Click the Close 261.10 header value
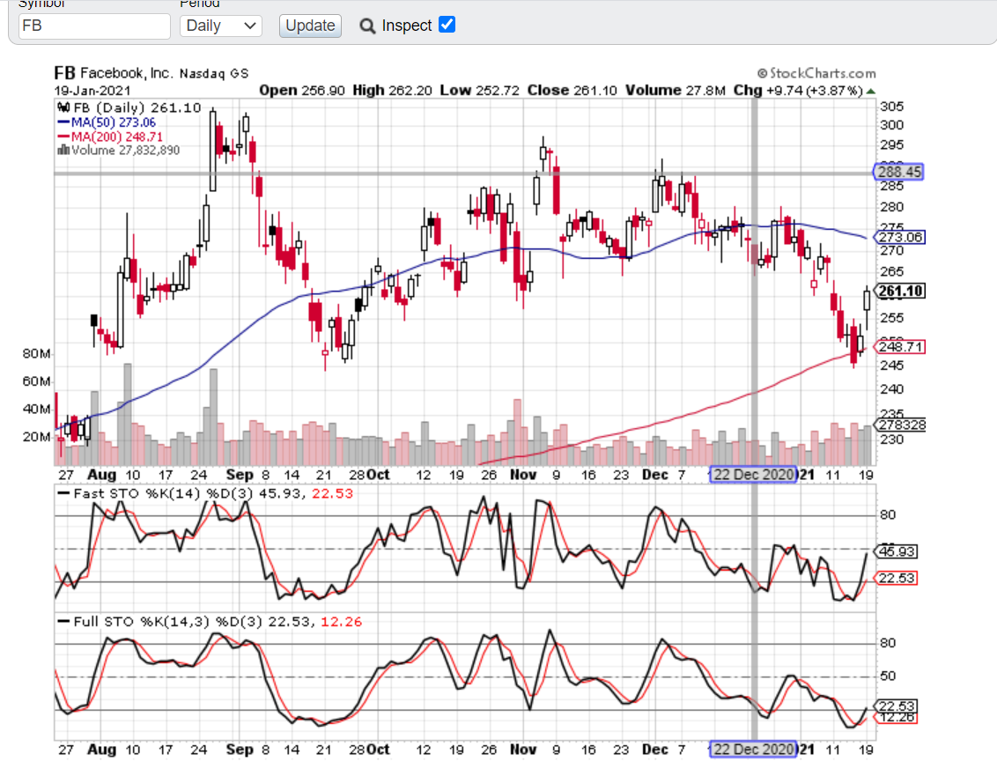Image resolution: width=997 pixels, height=761 pixels. pyautogui.click(x=572, y=90)
